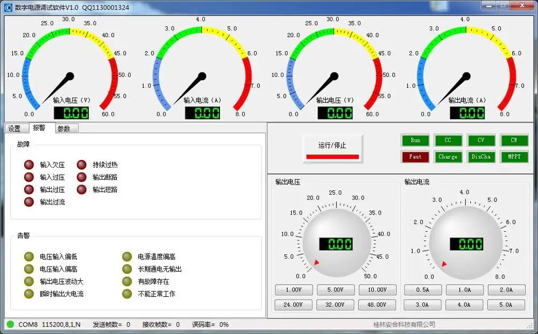Image resolution: width=538 pixels, height=334 pixels.
Task: Click the 告警 group heading
Action: (x=23, y=236)
